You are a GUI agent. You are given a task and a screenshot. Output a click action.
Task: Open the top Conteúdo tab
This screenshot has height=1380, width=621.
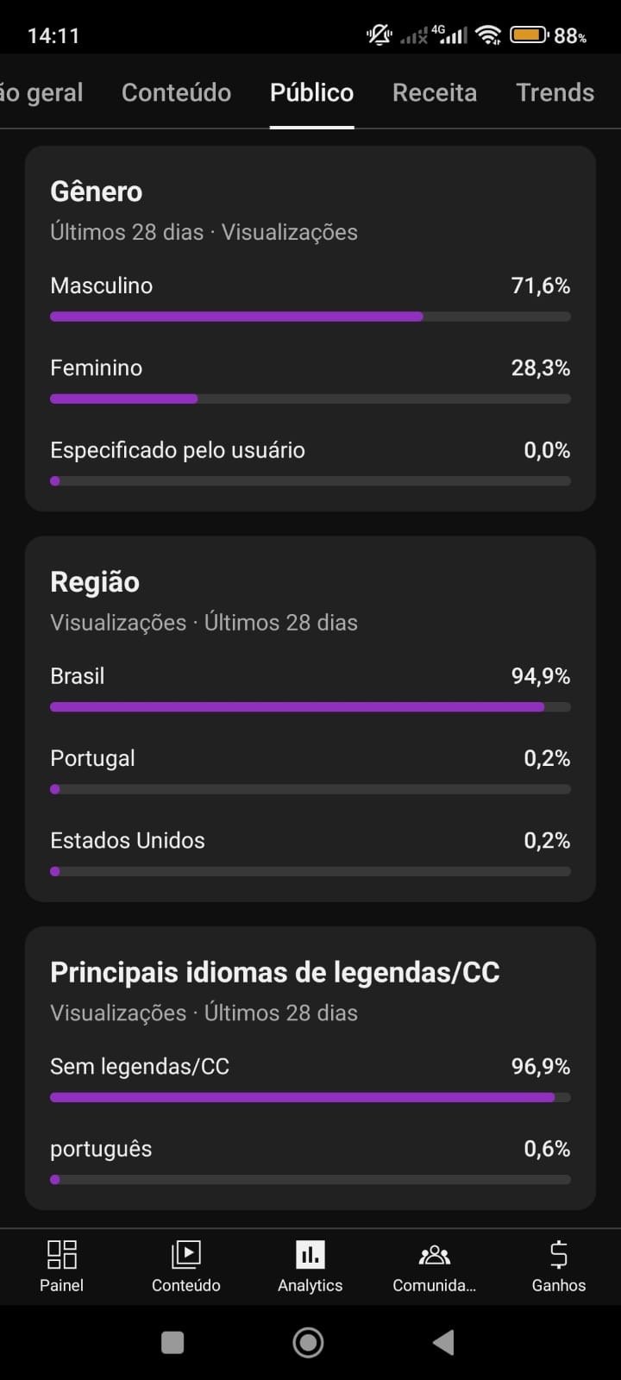click(x=176, y=93)
